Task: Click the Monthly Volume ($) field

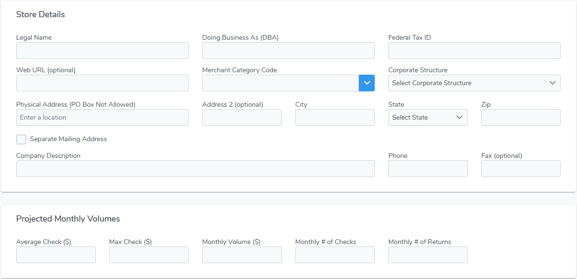Action: 242,255
